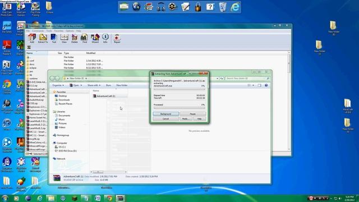Click the Modified column header in WinRAR
This screenshot has width=359, height=202.
point(91,53)
